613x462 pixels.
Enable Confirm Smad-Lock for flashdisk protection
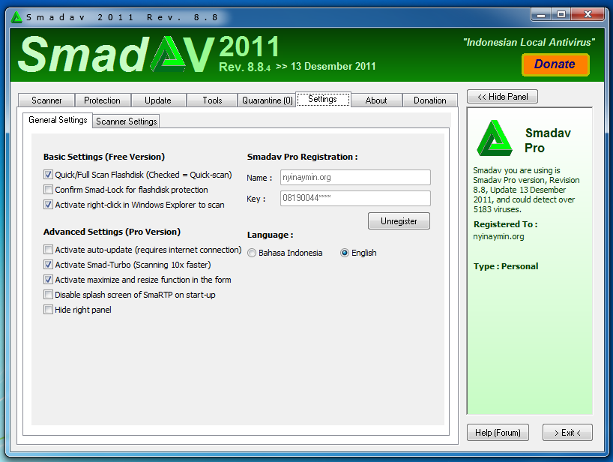tap(48, 190)
